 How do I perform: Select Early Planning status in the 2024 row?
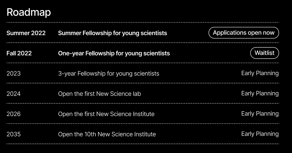[x=260, y=93]
